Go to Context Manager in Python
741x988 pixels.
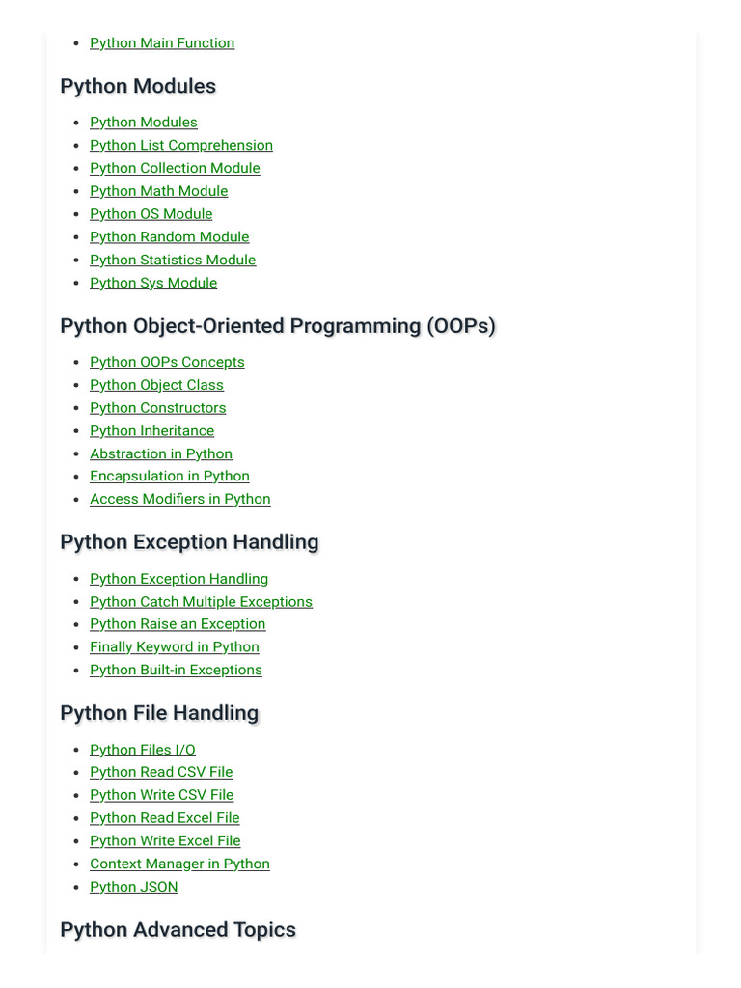179,864
